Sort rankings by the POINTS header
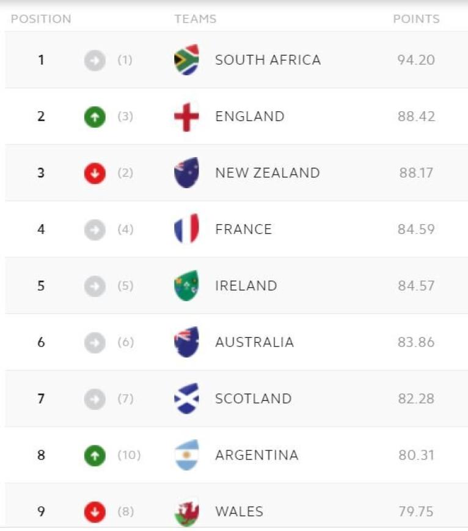 tap(417, 19)
